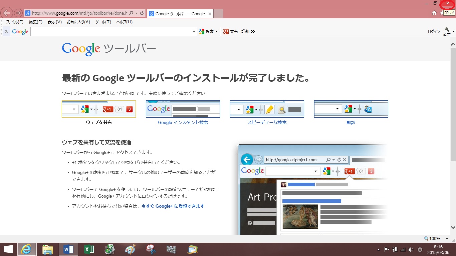This screenshot has width=456, height=256.
Task: Click the network signal tray icon
Action: [403, 249]
